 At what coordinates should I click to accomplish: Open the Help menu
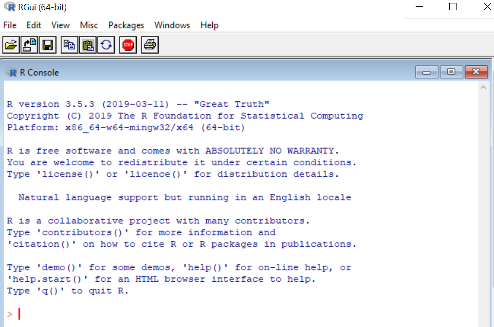(209, 25)
